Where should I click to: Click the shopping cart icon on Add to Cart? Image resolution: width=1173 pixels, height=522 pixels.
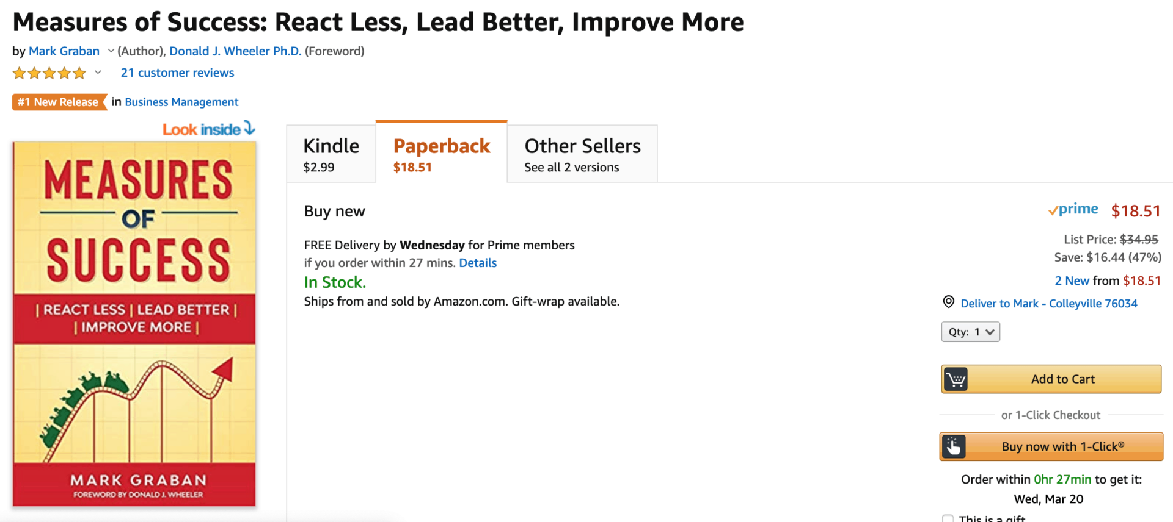(956, 379)
